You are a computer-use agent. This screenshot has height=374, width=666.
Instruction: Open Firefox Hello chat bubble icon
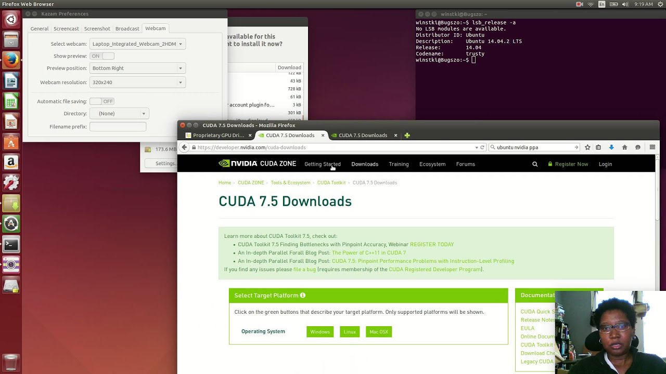pyautogui.click(x=638, y=148)
